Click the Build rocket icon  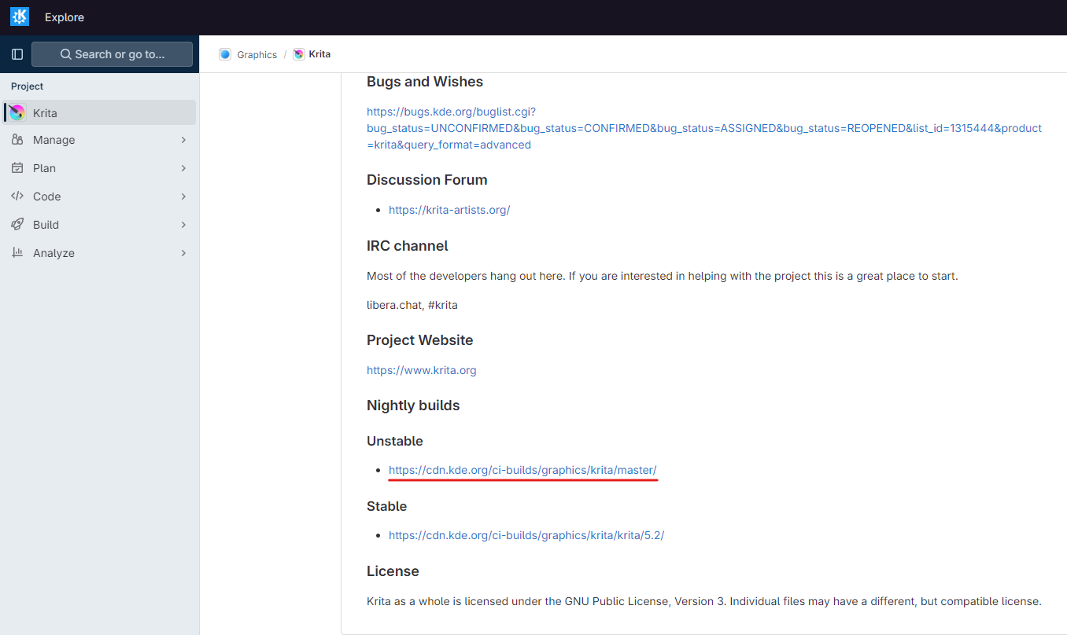tap(17, 225)
